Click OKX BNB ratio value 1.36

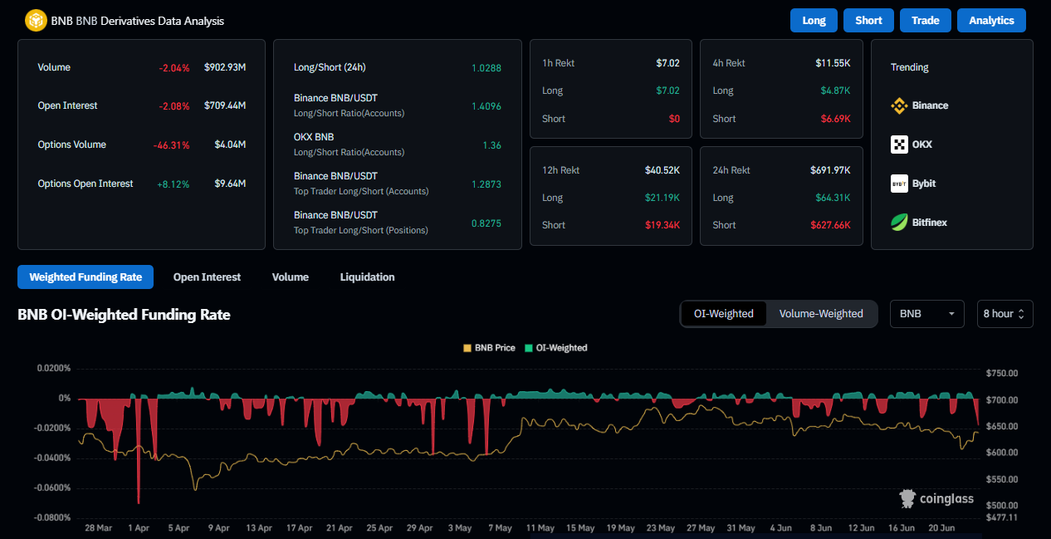pyautogui.click(x=492, y=145)
